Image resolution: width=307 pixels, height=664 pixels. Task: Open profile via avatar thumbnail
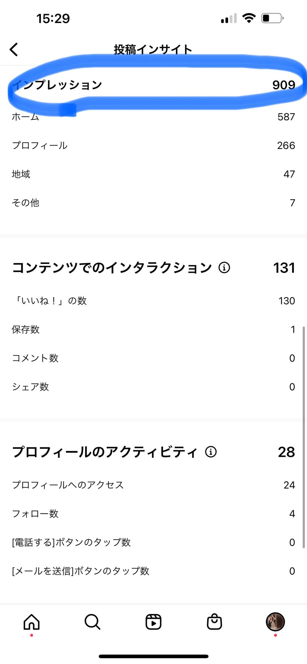click(x=275, y=622)
